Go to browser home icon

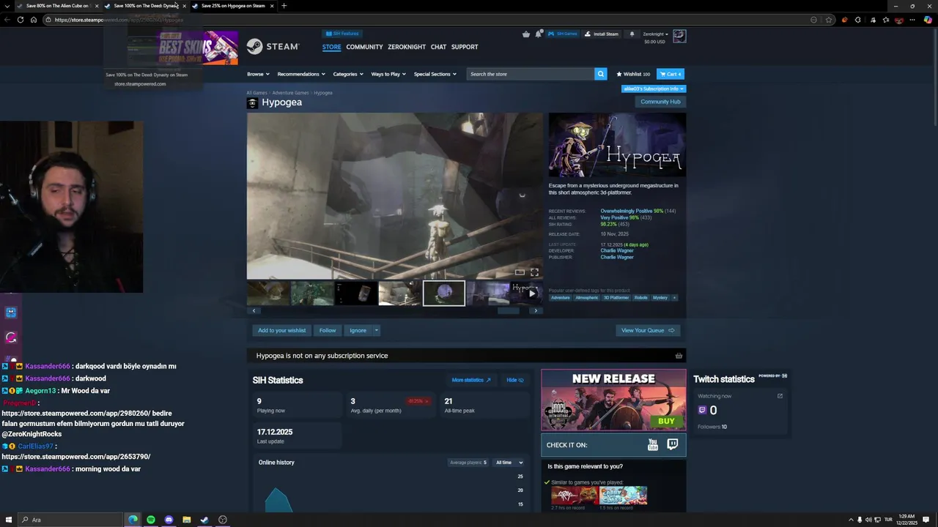34,20
